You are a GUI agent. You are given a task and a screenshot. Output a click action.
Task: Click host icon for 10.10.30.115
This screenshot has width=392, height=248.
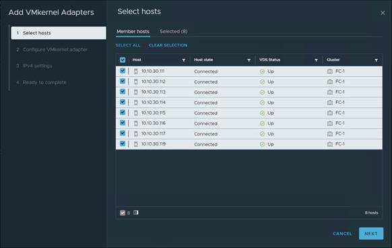(136, 113)
